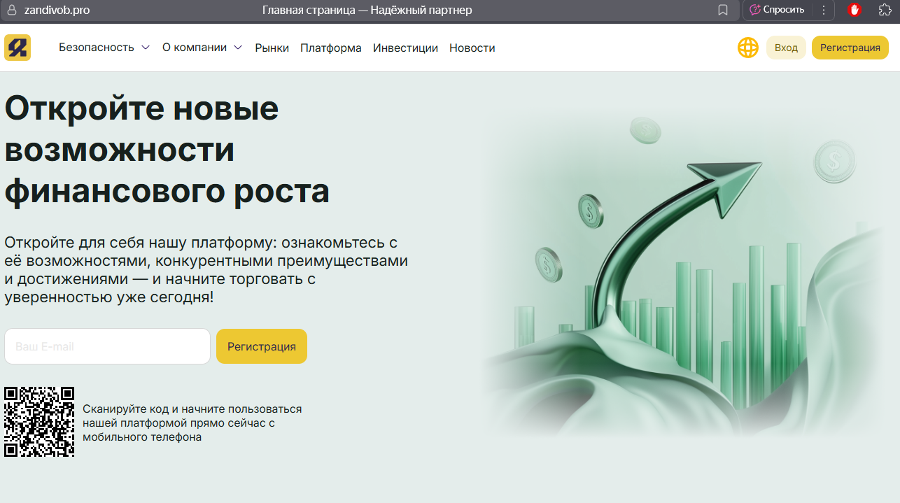Click the yellow site logo in the header
Image resolution: width=900 pixels, height=503 pixels.
[17, 48]
